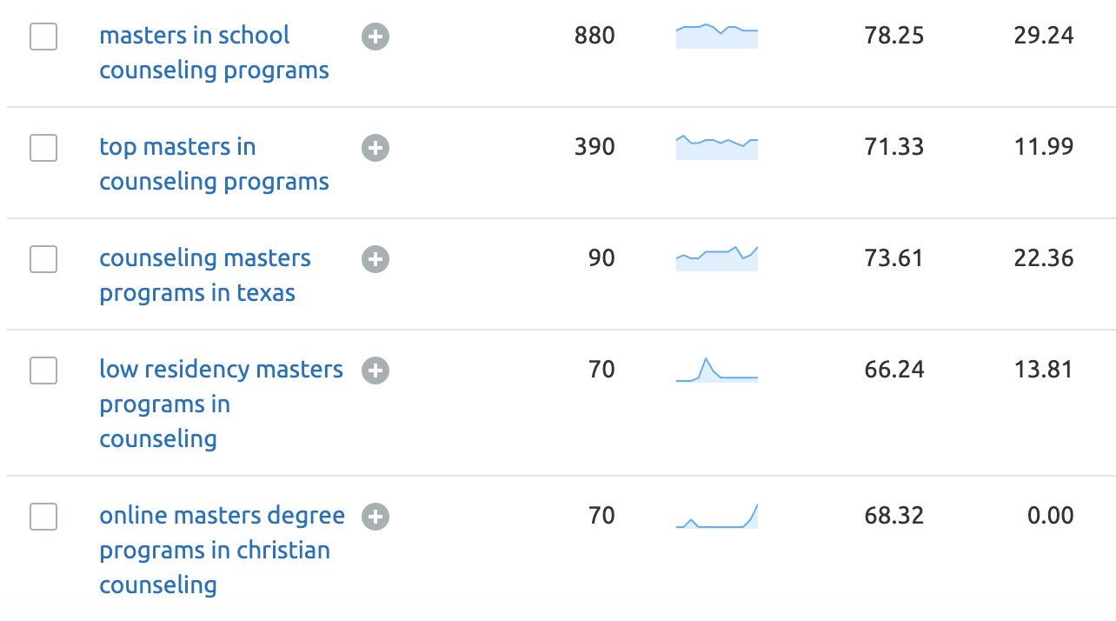The image size is (1116, 621).
Task: Click trend sparkline for 880-volume keyword
Action: pyautogui.click(x=717, y=37)
